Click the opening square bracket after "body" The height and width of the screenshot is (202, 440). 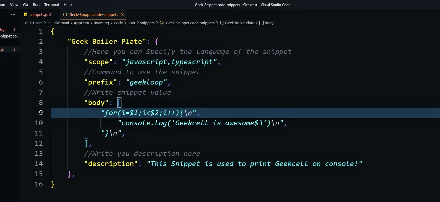[119, 102]
